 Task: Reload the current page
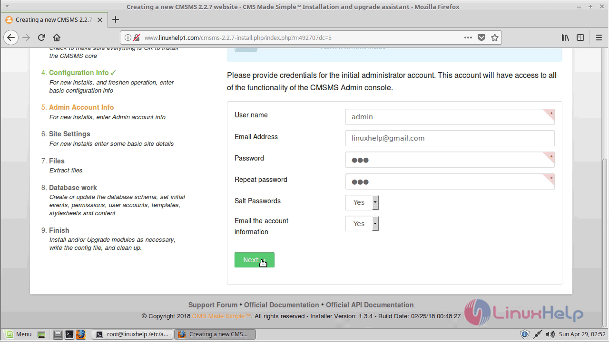pos(41,38)
